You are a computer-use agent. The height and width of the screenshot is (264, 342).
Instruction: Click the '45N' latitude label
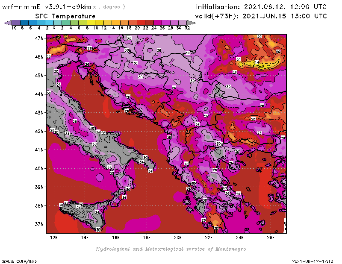click(39, 76)
